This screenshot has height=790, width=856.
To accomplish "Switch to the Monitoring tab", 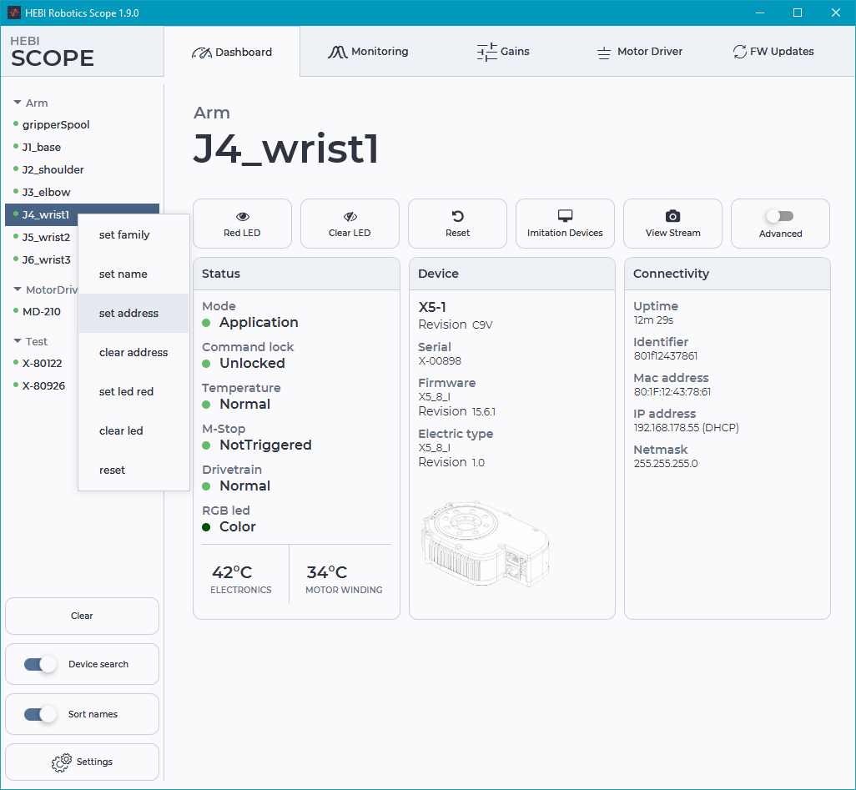I will tap(368, 52).
